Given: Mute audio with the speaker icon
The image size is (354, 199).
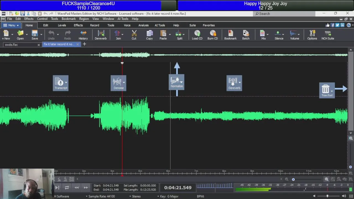Looking at the screenshot, I should pyautogui.click(x=314, y=196).
